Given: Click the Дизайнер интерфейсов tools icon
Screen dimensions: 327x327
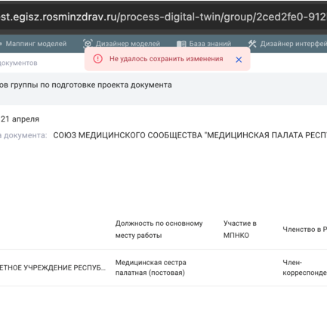Looking at the screenshot, I should (x=252, y=44).
